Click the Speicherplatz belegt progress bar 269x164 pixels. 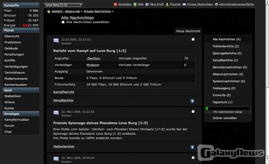[228, 109]
